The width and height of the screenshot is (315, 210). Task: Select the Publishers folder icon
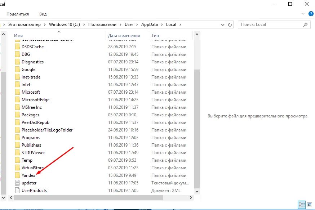(17, 145)
